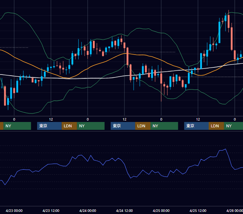This screenshot has height=214, width=243.
Task: Click the 4/25 12:00 time axis label
Action: [x=198, y=210]
